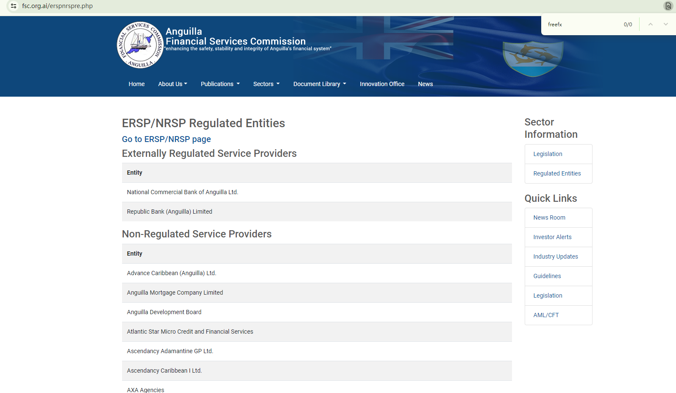
Task: Select Ascendancy Caribbean I Ltd. row
Action: [317, 371]
